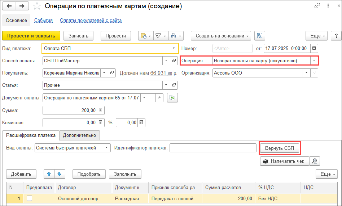Click the Номер <Авто> field
Viewport: 342px width, 206px height.
point(232,48)
